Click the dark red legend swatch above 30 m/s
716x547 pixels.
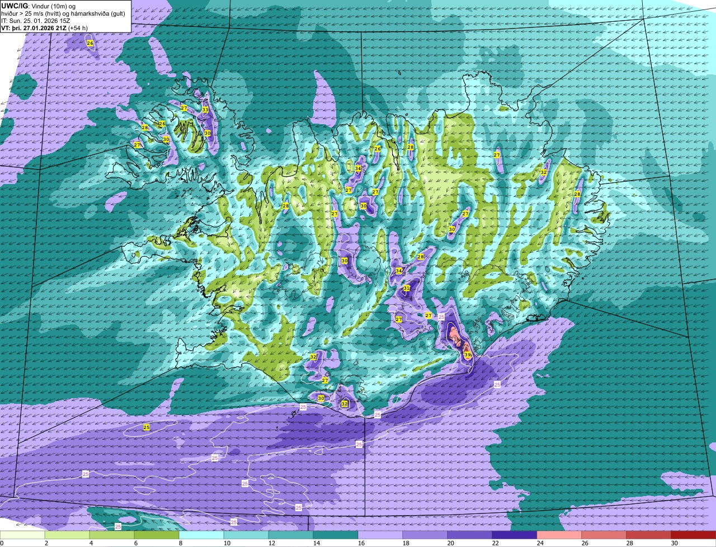(694, 535)
